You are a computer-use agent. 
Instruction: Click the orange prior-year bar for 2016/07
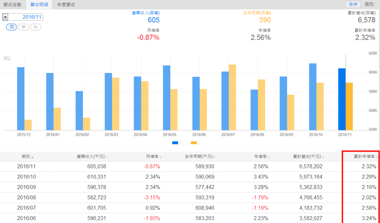point(232,97)
